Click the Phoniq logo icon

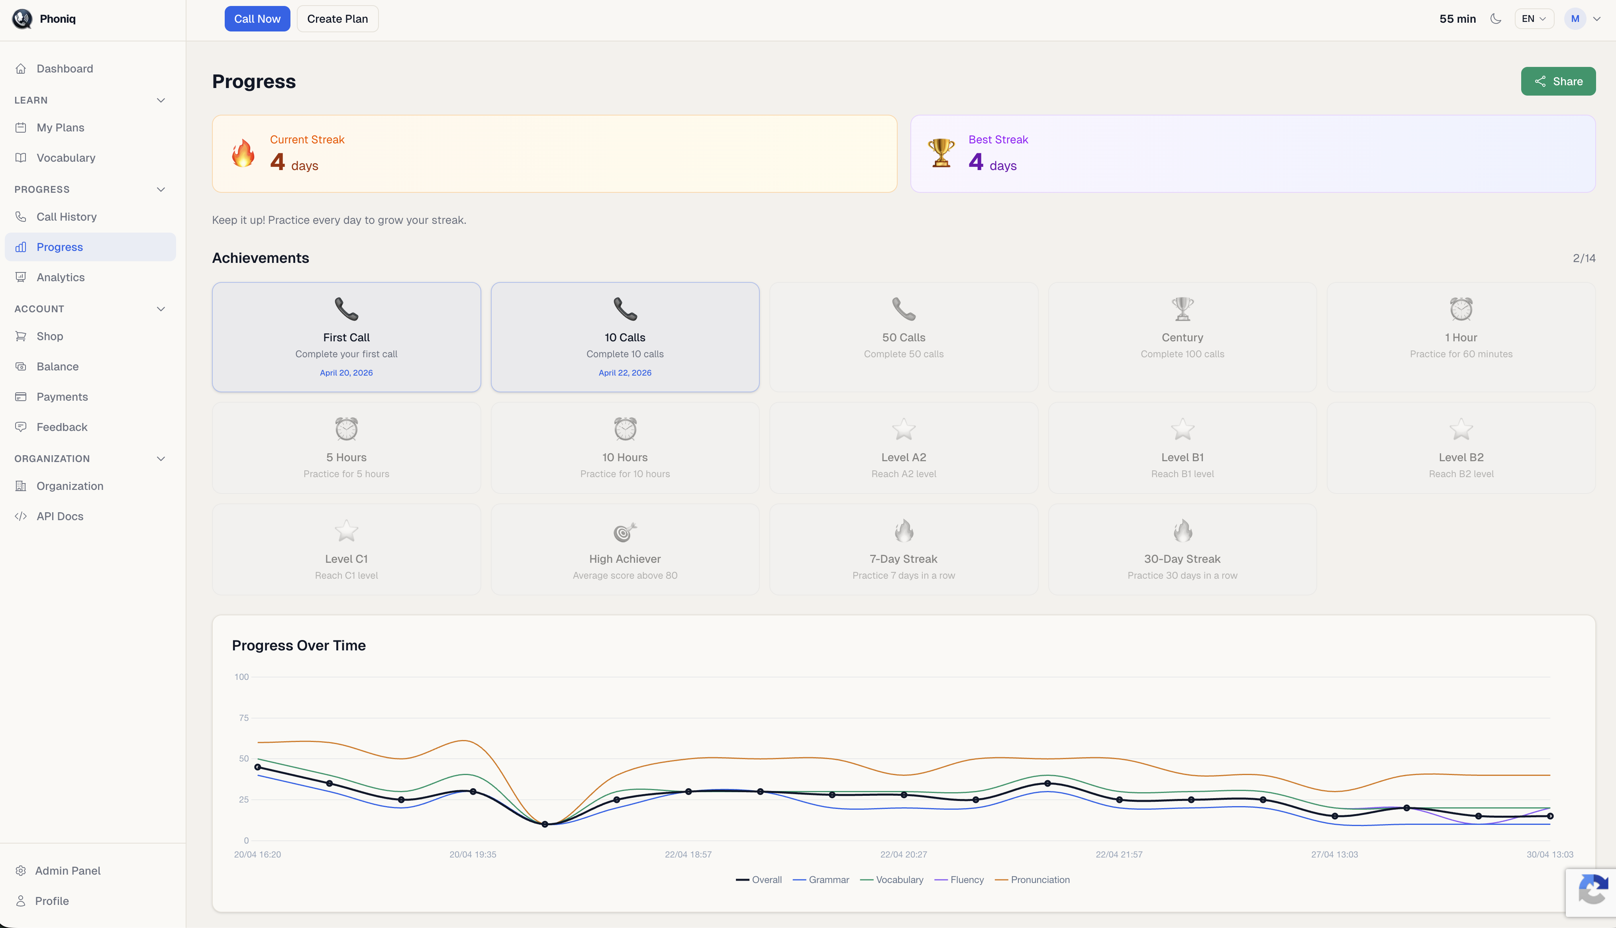click(22, 18)
